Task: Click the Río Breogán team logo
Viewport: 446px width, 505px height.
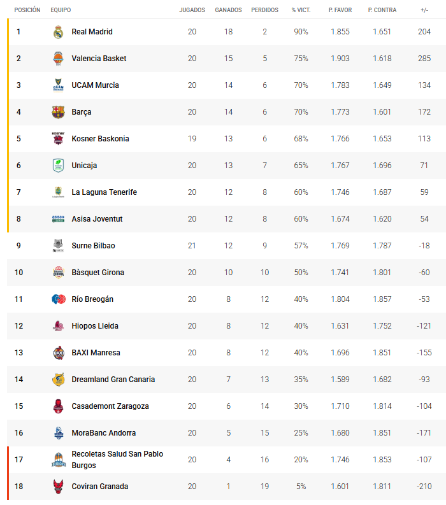Action: coord(58,299)
